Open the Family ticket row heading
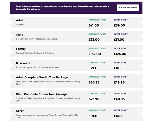Viewport: 144px width, 123px height. click(21, 49)
